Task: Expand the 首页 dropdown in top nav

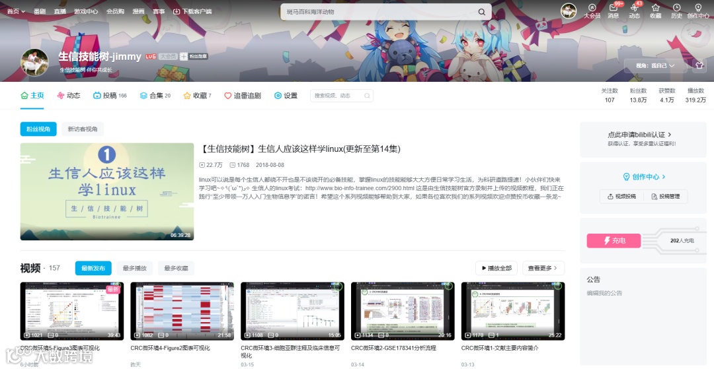Action: tap(16, 11)
